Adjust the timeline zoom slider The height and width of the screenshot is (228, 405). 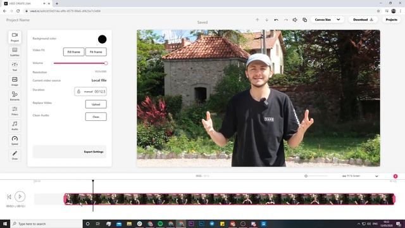coord(316,176)
